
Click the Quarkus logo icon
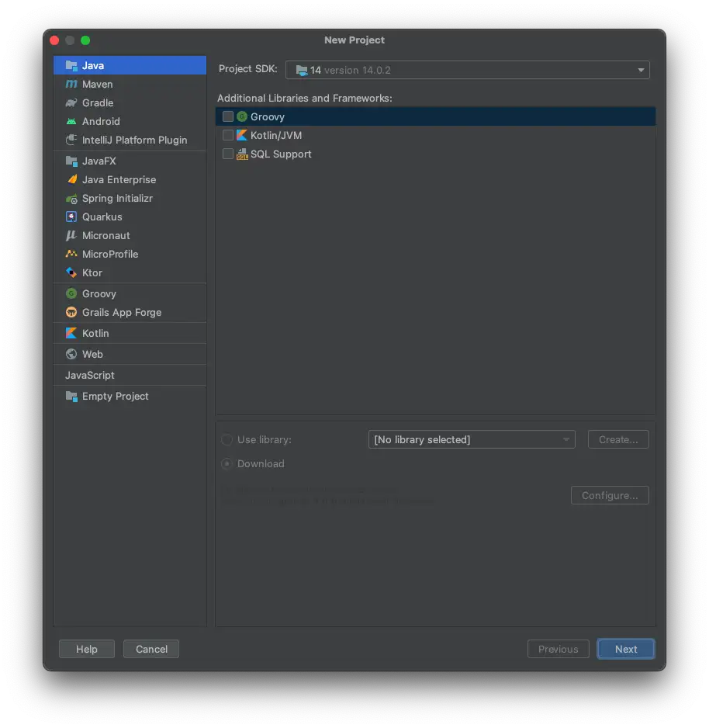[71, 217]
